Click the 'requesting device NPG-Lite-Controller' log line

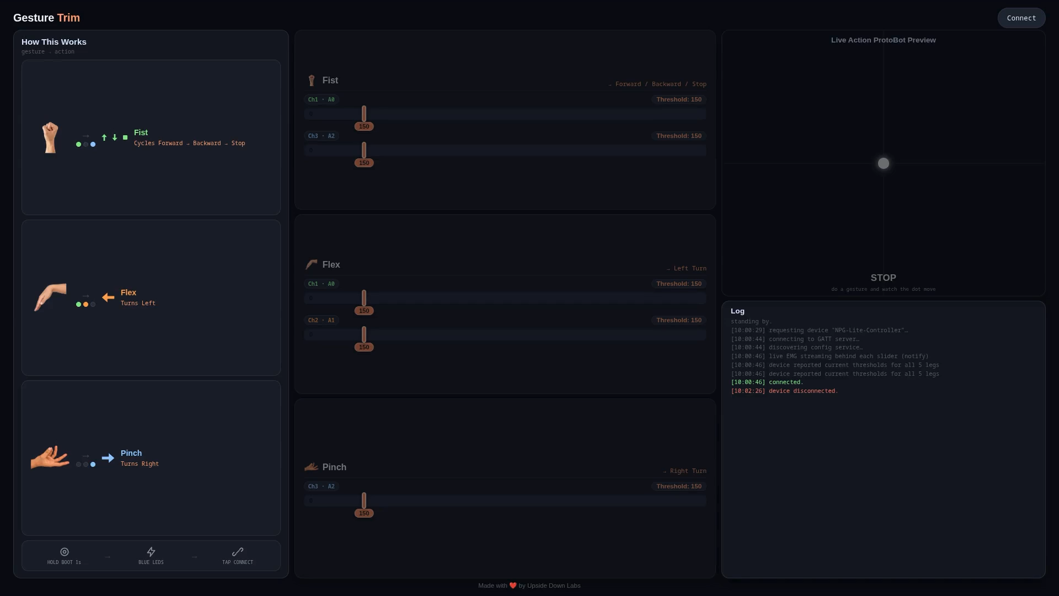pos(819,330)
